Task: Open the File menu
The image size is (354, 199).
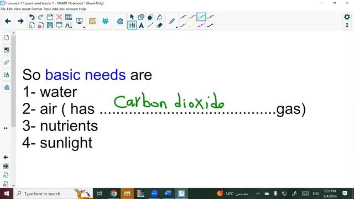Action: 3,9
